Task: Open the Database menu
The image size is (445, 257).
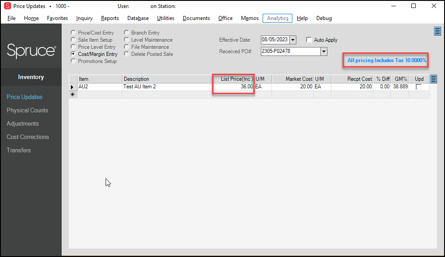Action: pyautogui.click(x=138, y=18)
